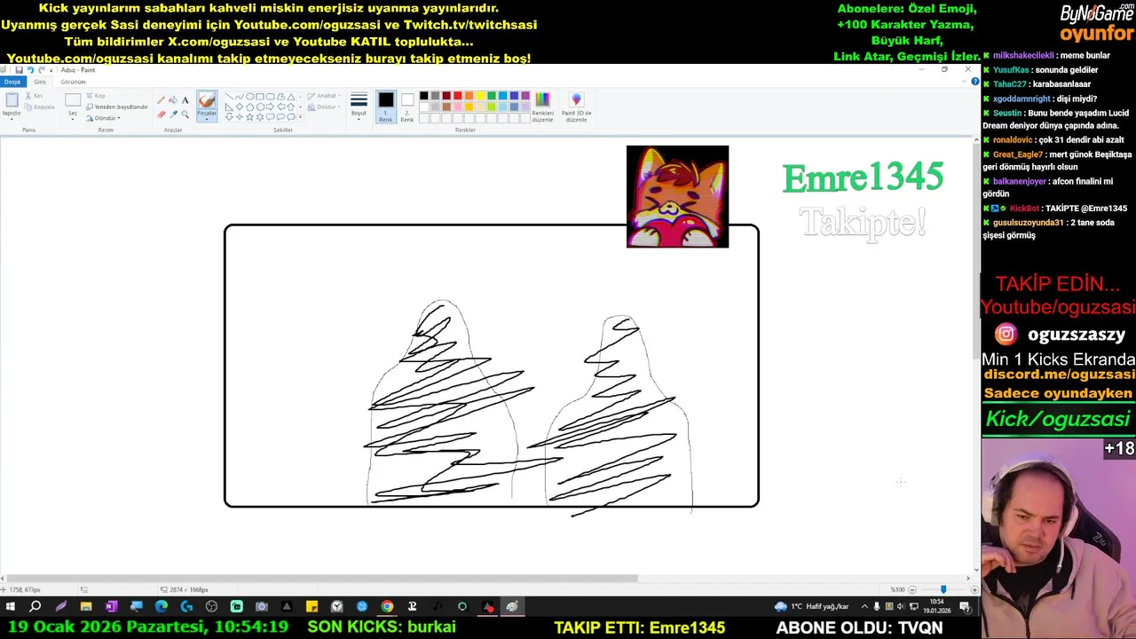The width and height of the screenshot is (1136, 639).
Task: Open OneNote from the taskbar
Action: tap(111, 607)
